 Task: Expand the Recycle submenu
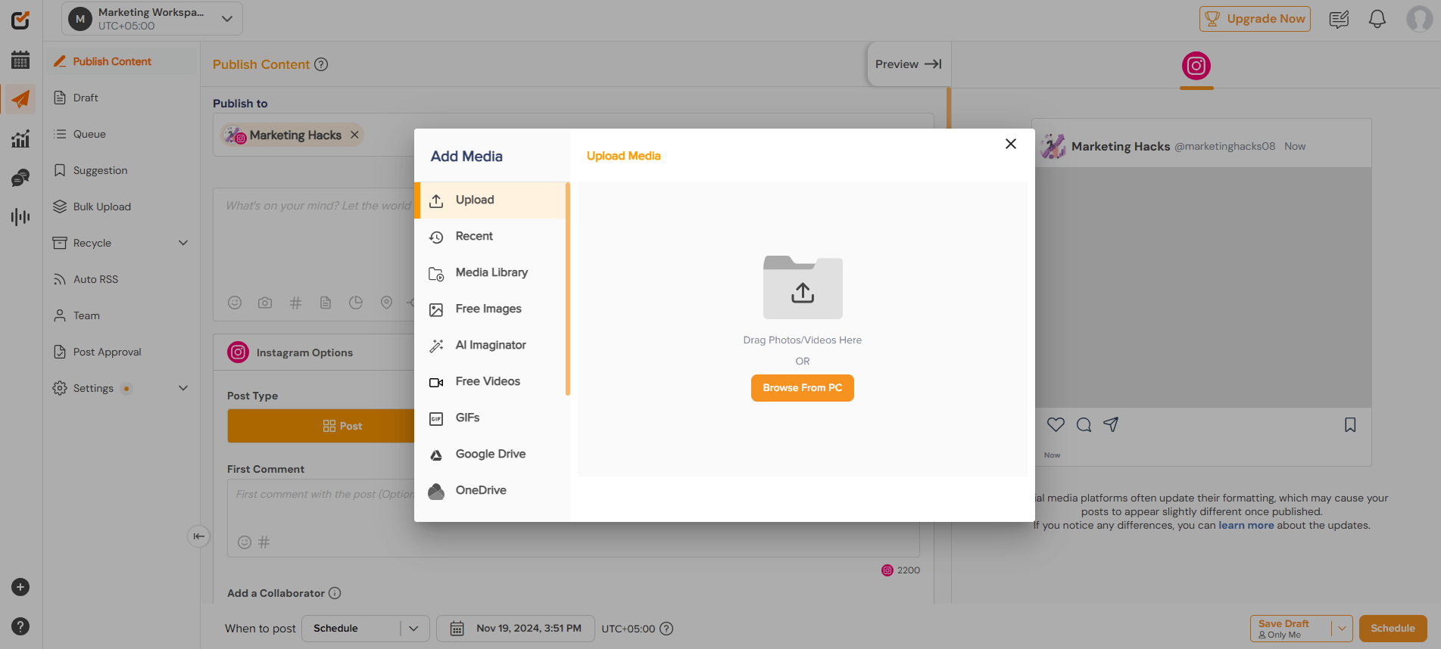click(182, 243)
